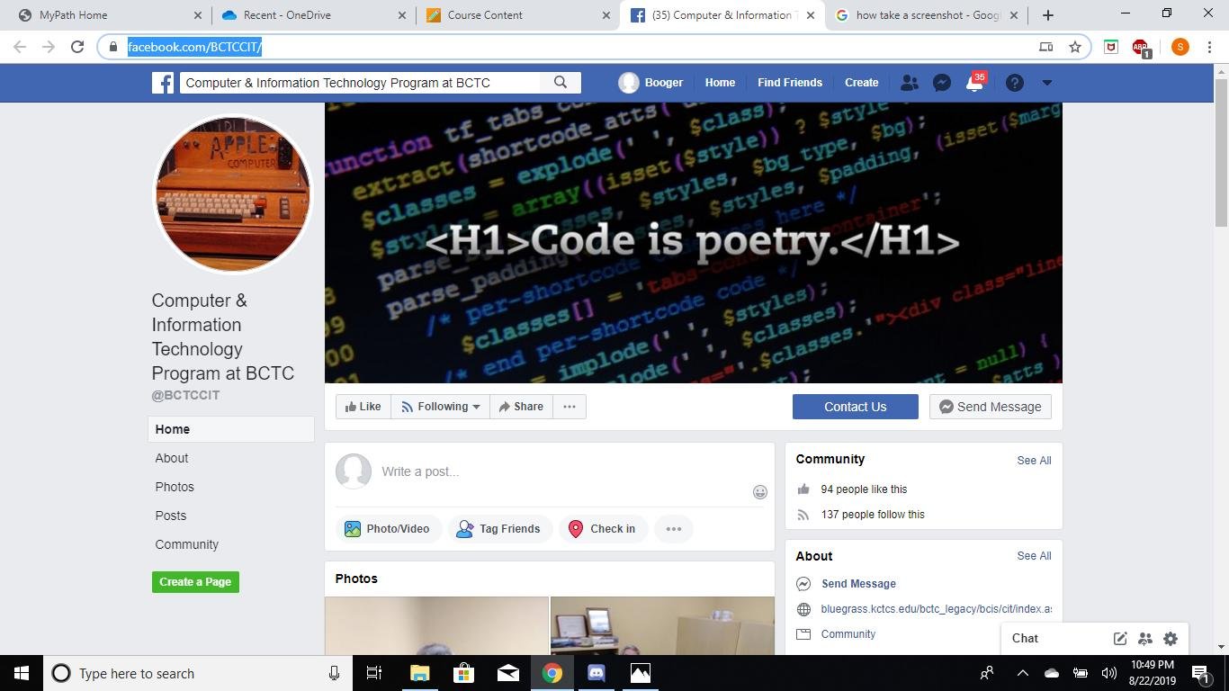This screenshot has height=691, width=1229.
Task: Click the Chrome profile avatar icon
Action: click(x=1180, y=47)
